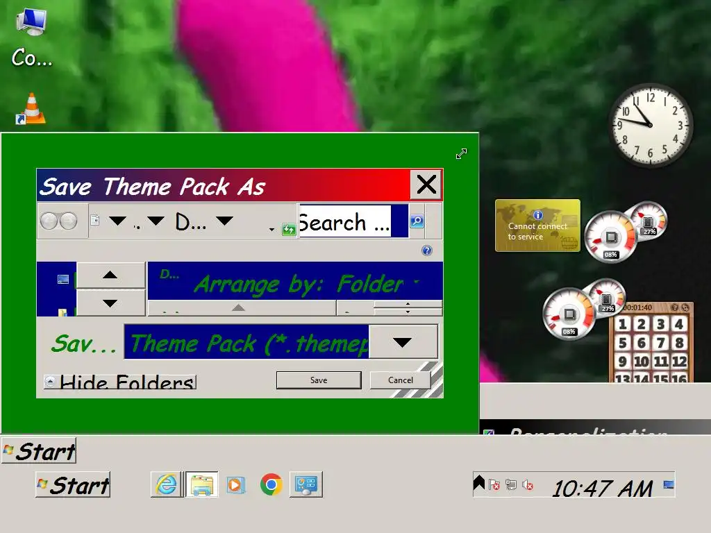Open the blue question-mark help icon
This screenshot has width=711, height=533.
(x=427, y=251)
